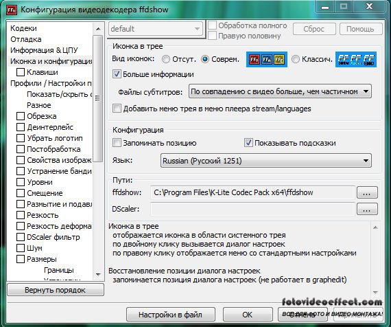This screenshot has width=391, height=327.
Task: Check the 'Обработка полного' checkbox
Action: pyautogui.click(x=212, y=25)
